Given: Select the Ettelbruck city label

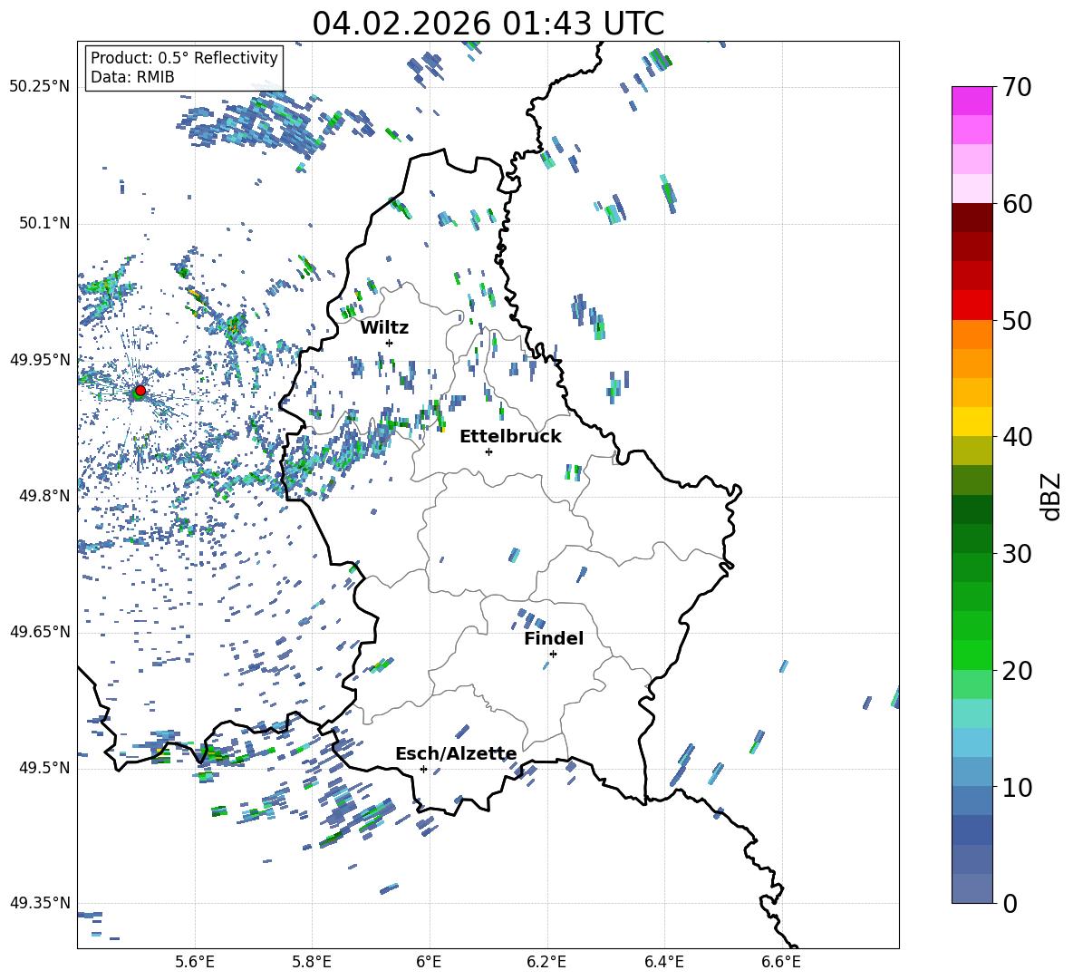Looking at the screenshot, I should [510, 436].
